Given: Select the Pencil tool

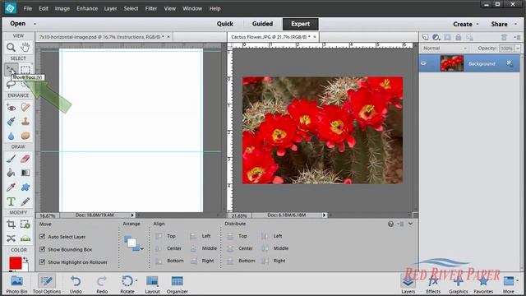Looking at the screenshot, I should [25, 201].
